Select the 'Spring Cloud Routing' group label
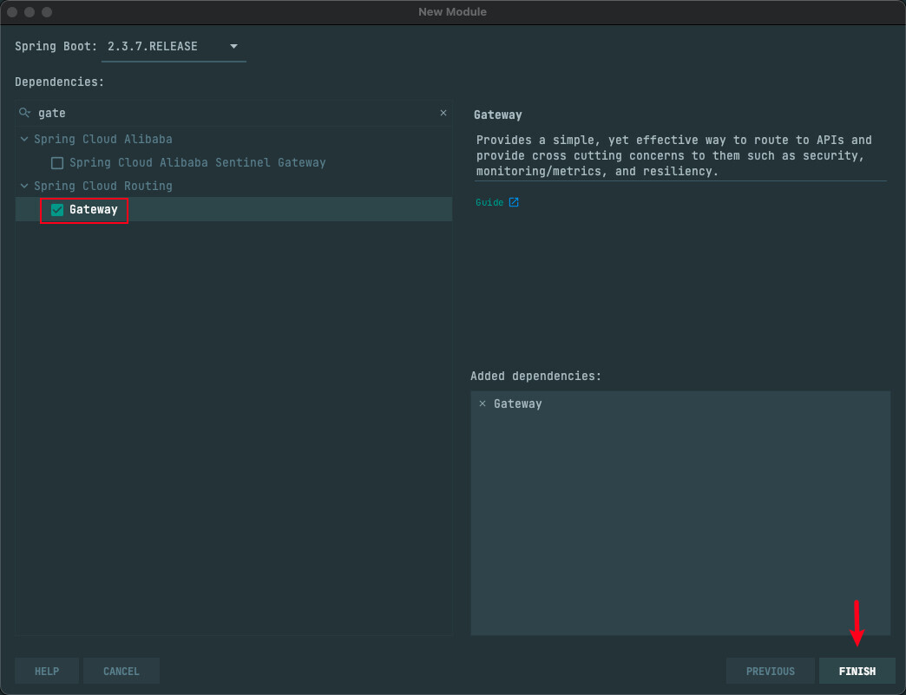Screen dimensions: 906x695 click(x=103, y=186)
